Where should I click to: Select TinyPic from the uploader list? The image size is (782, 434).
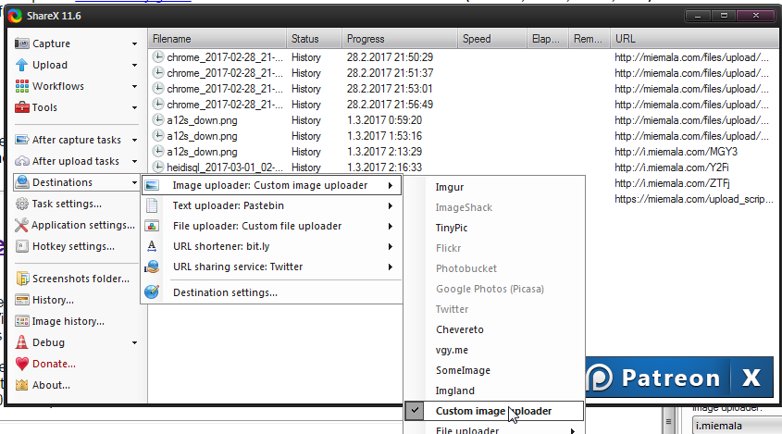click(x=452, y=228)
